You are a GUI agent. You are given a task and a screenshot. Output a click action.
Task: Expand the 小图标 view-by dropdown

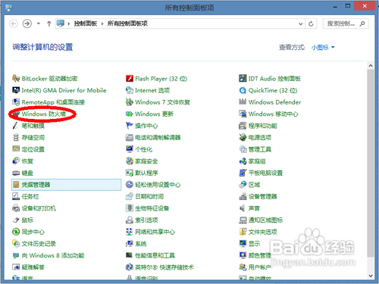pyautogui.click(x=323, y=47)
